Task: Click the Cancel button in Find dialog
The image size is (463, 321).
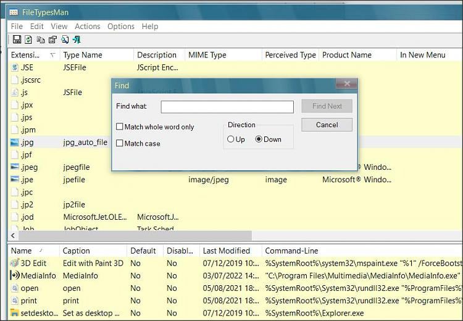Action: coord(327,125)
